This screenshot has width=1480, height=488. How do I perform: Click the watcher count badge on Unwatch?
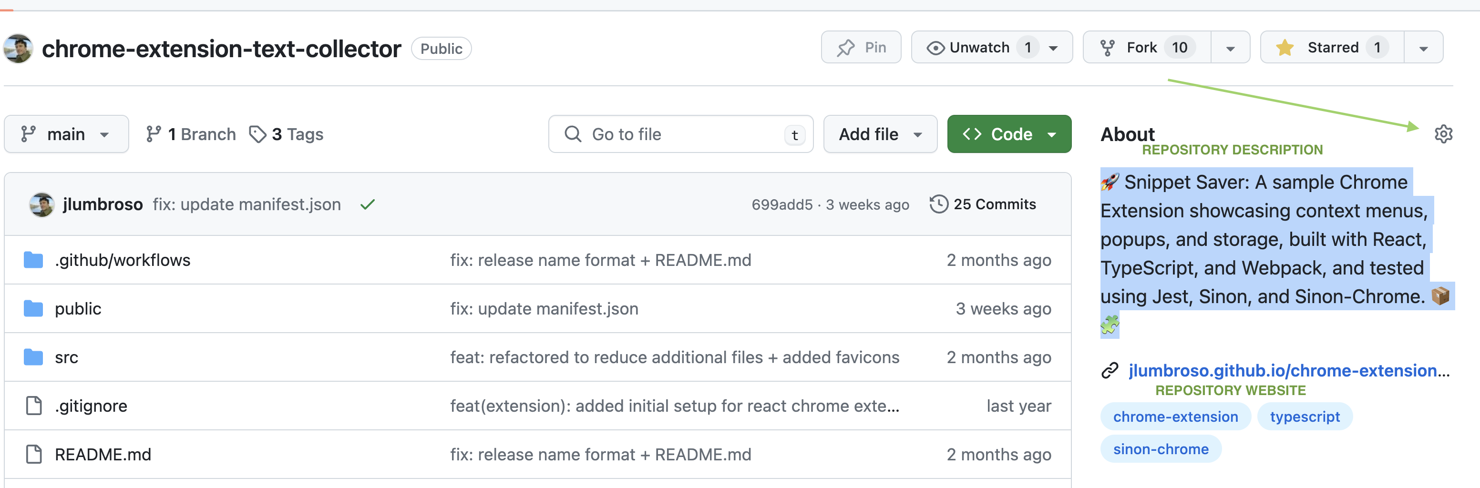(x=1028, y=47)
